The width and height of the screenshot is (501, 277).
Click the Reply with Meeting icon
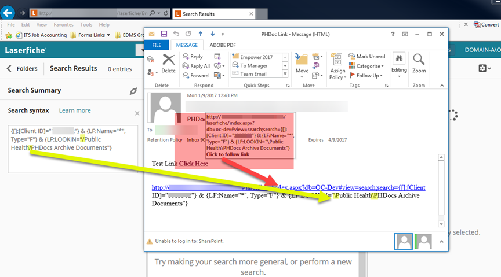click(x=217, y=57)
